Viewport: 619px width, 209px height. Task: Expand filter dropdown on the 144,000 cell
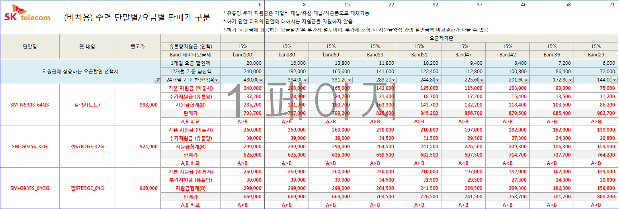point(614,80)
